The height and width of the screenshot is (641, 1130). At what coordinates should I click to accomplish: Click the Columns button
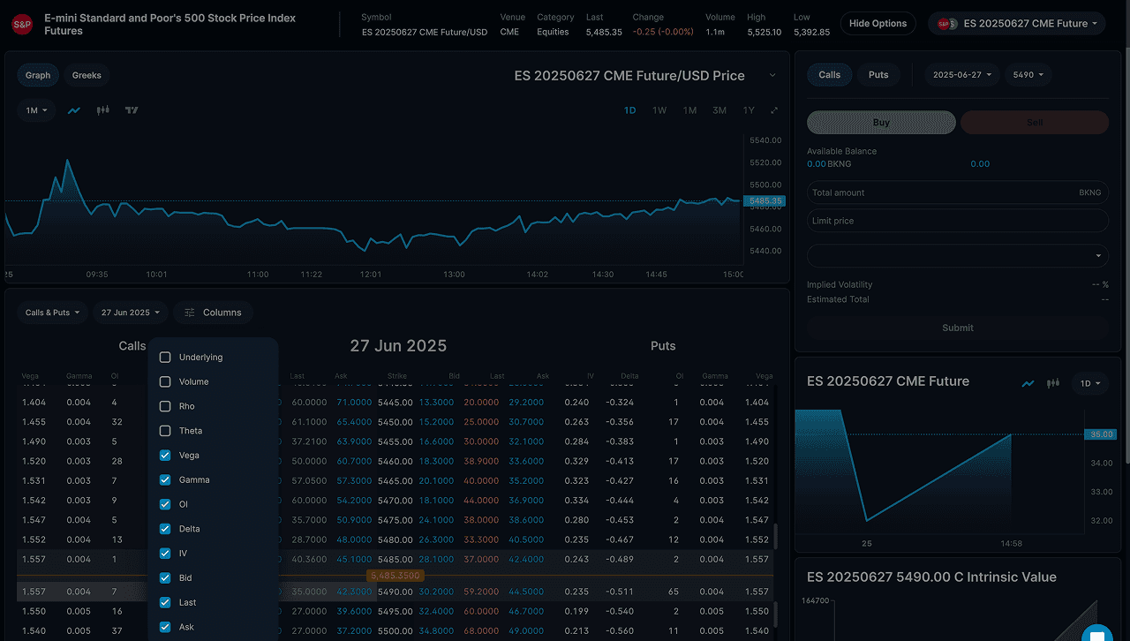[x=213, y=313]
